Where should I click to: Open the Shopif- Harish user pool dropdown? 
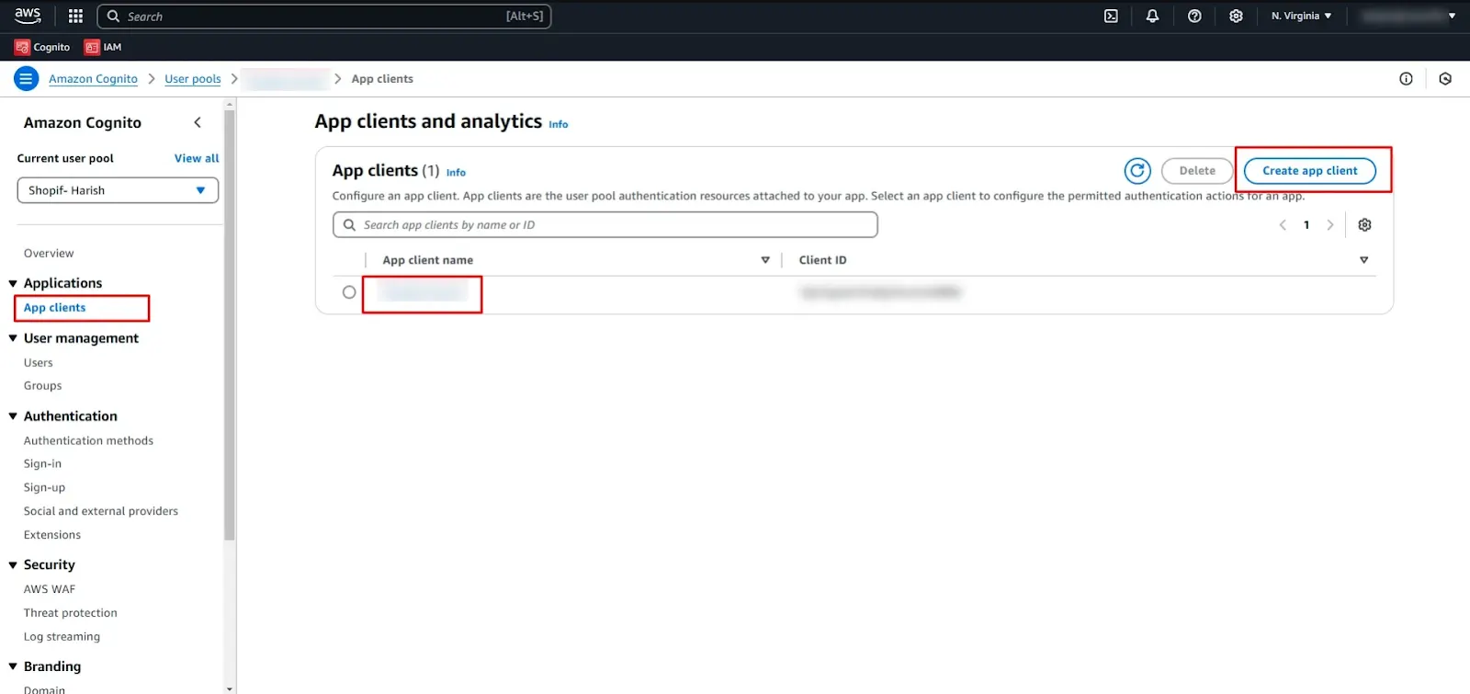click(118, 190)
